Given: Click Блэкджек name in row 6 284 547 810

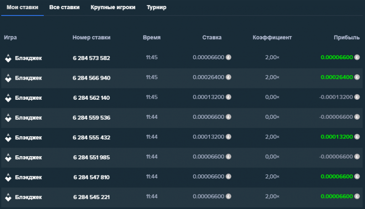Looking at the screenshot, I should click(28, 177).
